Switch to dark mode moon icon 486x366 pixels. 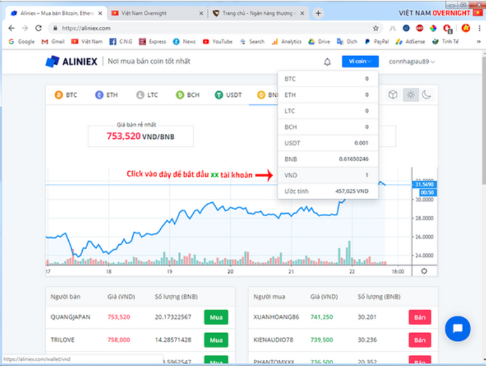pyautogui.click(x=426, y=94)
